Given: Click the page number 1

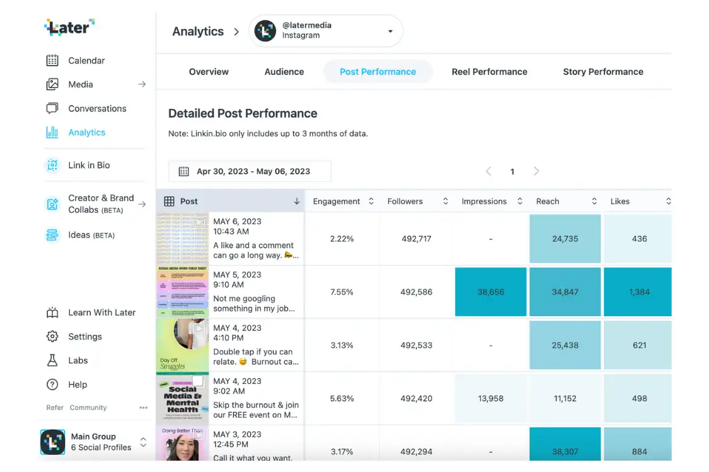Looking at the screenshot, I should tap(512, 172).
